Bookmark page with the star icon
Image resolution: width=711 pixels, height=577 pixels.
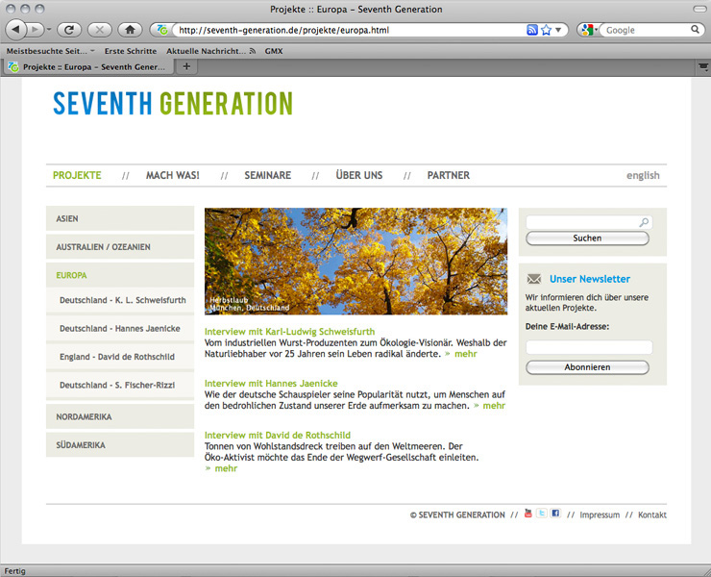click(546, 30)
